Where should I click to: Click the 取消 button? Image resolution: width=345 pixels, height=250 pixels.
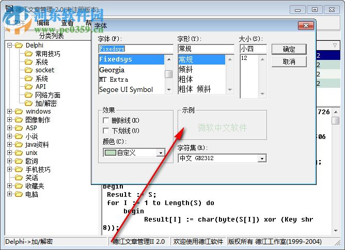[x=289, y=61]
